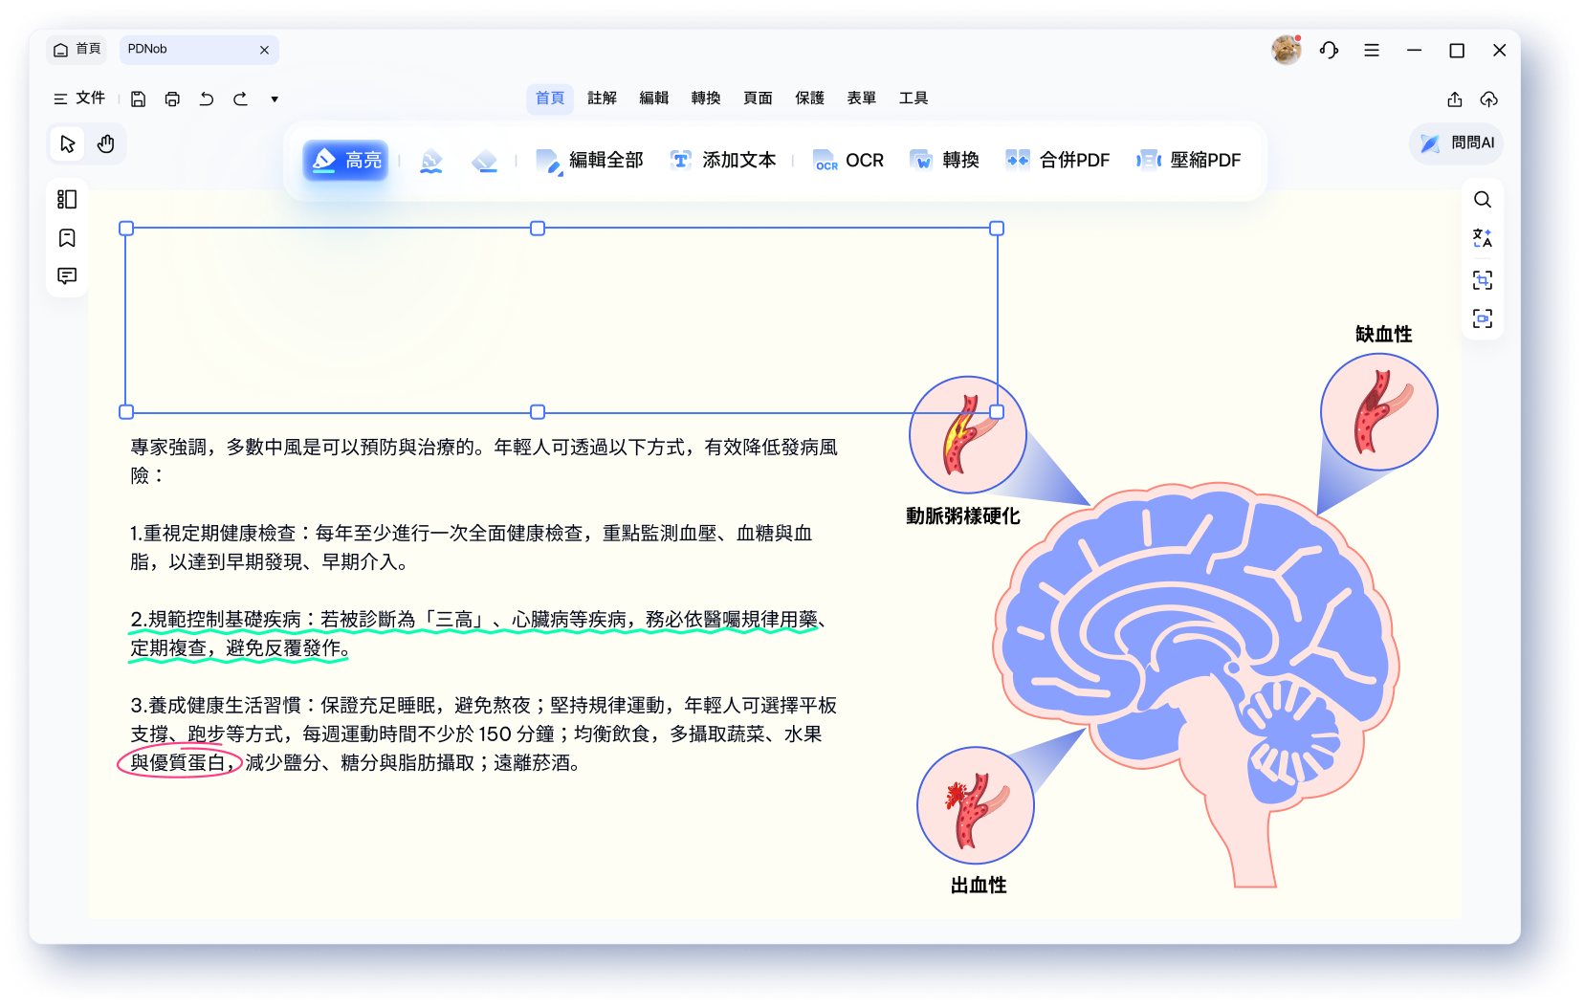Viewport: 1585px width, 1008px height.
Task: Open the comments panel icon
Action: pyautogui.click(x=67, y=275)
